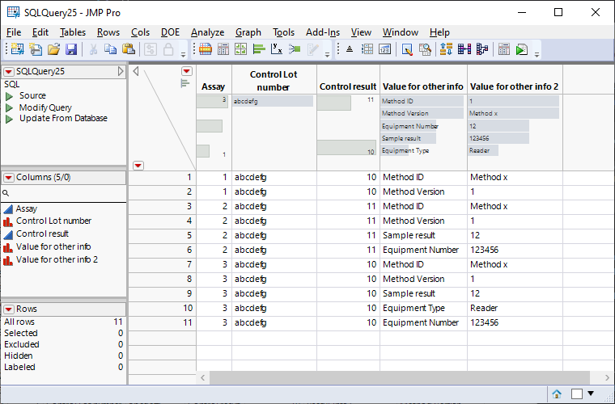Run the Source script
615x404 pixels.
[9, 96]
